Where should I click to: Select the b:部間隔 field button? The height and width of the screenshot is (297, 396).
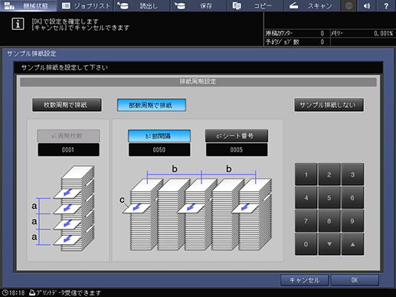point(159,135)
